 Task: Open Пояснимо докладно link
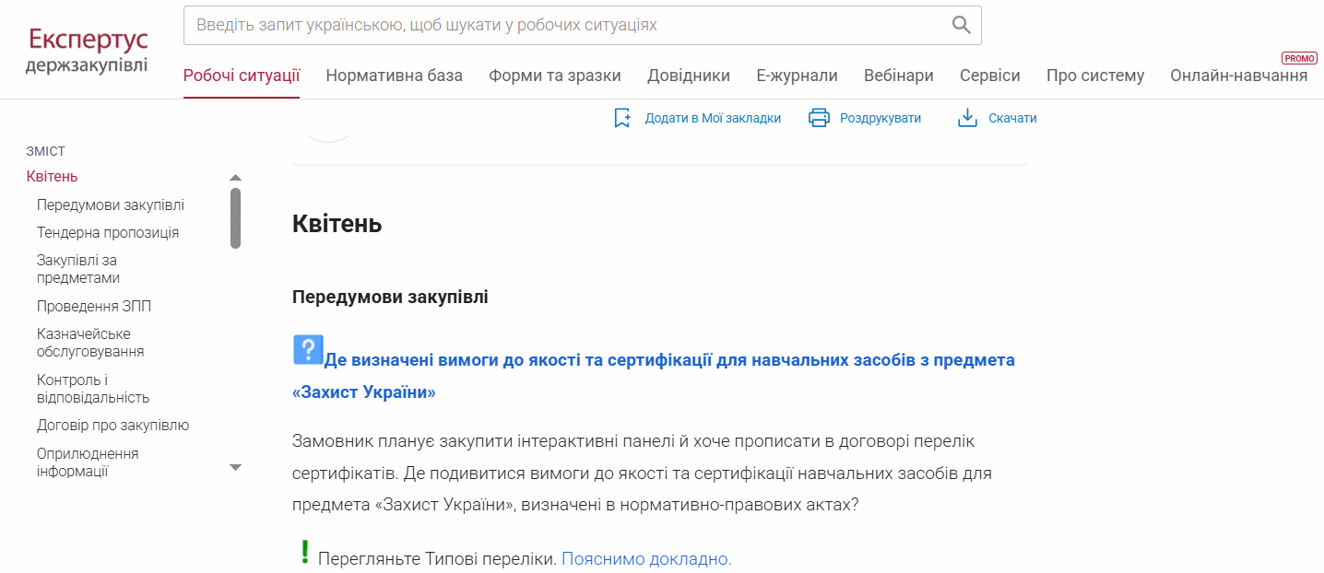pyautogui.click(x=646, y=558)
